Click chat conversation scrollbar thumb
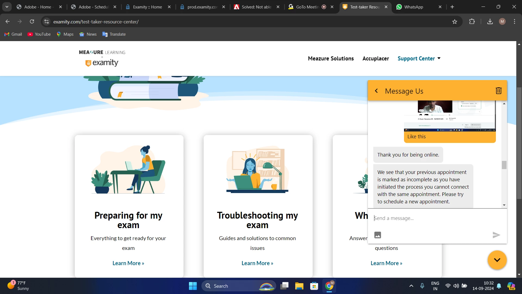522x294 pixels. (504, 165)
